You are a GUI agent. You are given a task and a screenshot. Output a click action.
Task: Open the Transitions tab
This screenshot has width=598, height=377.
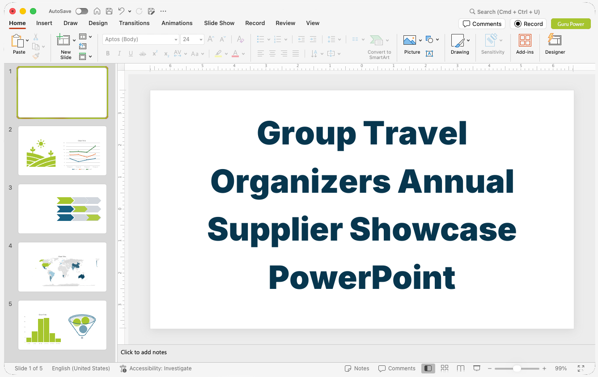[x=134, y=23]
